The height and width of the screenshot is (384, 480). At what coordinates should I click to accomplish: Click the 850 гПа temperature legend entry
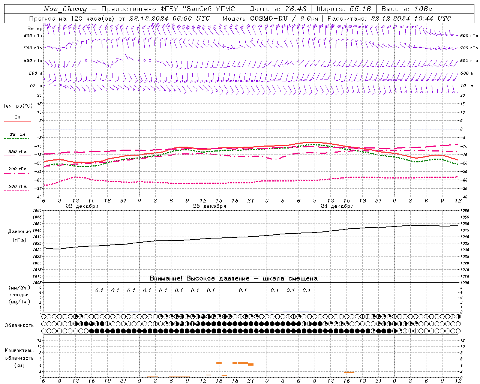[17, 152]
